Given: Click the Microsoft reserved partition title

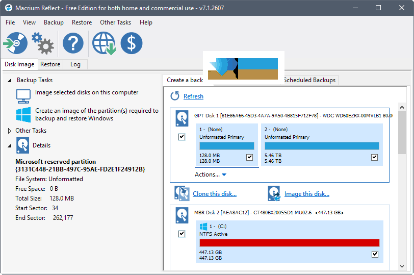Looking at the screenshot, I should click(x=80, y=165).
